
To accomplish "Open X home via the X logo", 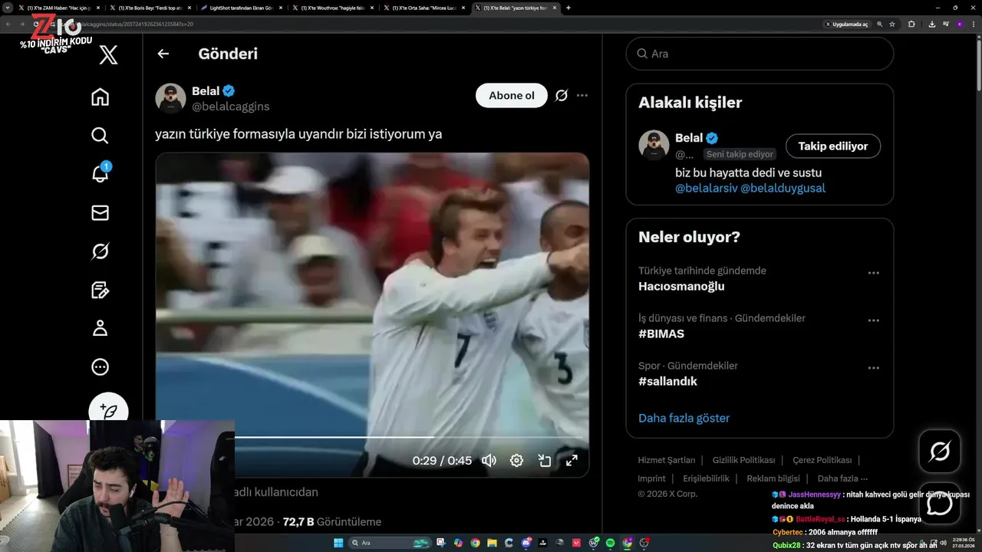I will (109, 54).
